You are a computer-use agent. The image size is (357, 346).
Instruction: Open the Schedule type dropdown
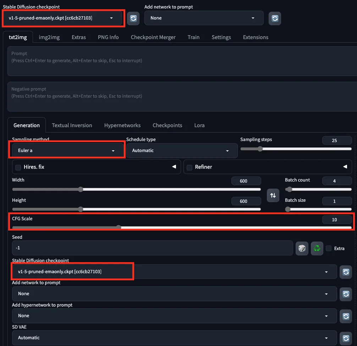(181, 151)
